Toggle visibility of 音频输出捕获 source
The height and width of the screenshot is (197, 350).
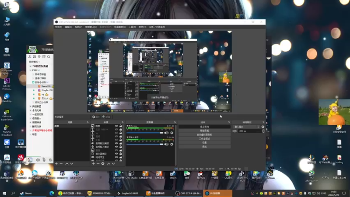point(116,144)
